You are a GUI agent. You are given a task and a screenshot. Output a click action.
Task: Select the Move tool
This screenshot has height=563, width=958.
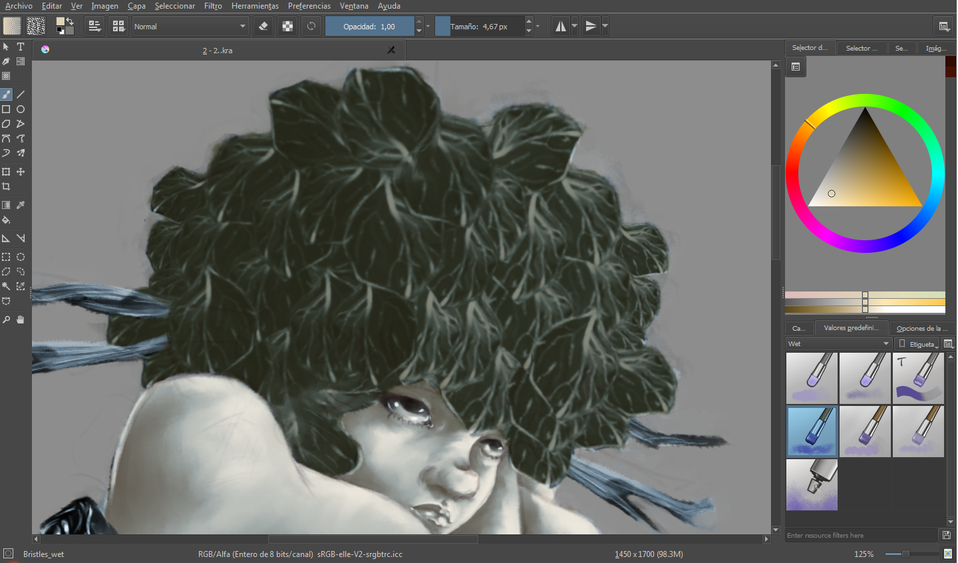[21, 172]
